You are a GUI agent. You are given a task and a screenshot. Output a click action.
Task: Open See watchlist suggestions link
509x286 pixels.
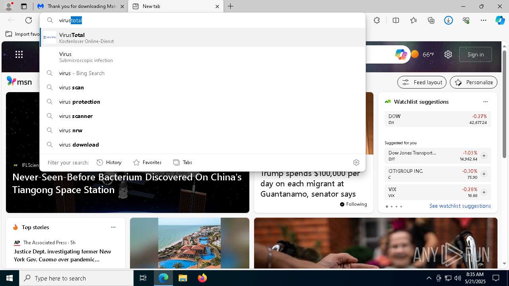click(460, 206)
